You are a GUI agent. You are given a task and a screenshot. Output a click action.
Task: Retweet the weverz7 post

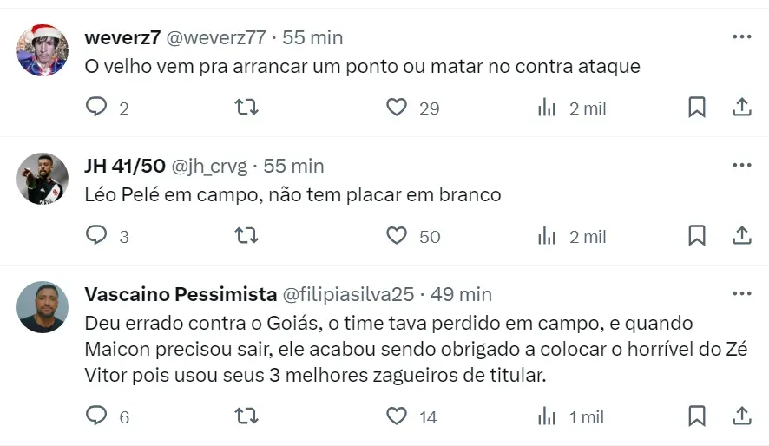point(246,108)
